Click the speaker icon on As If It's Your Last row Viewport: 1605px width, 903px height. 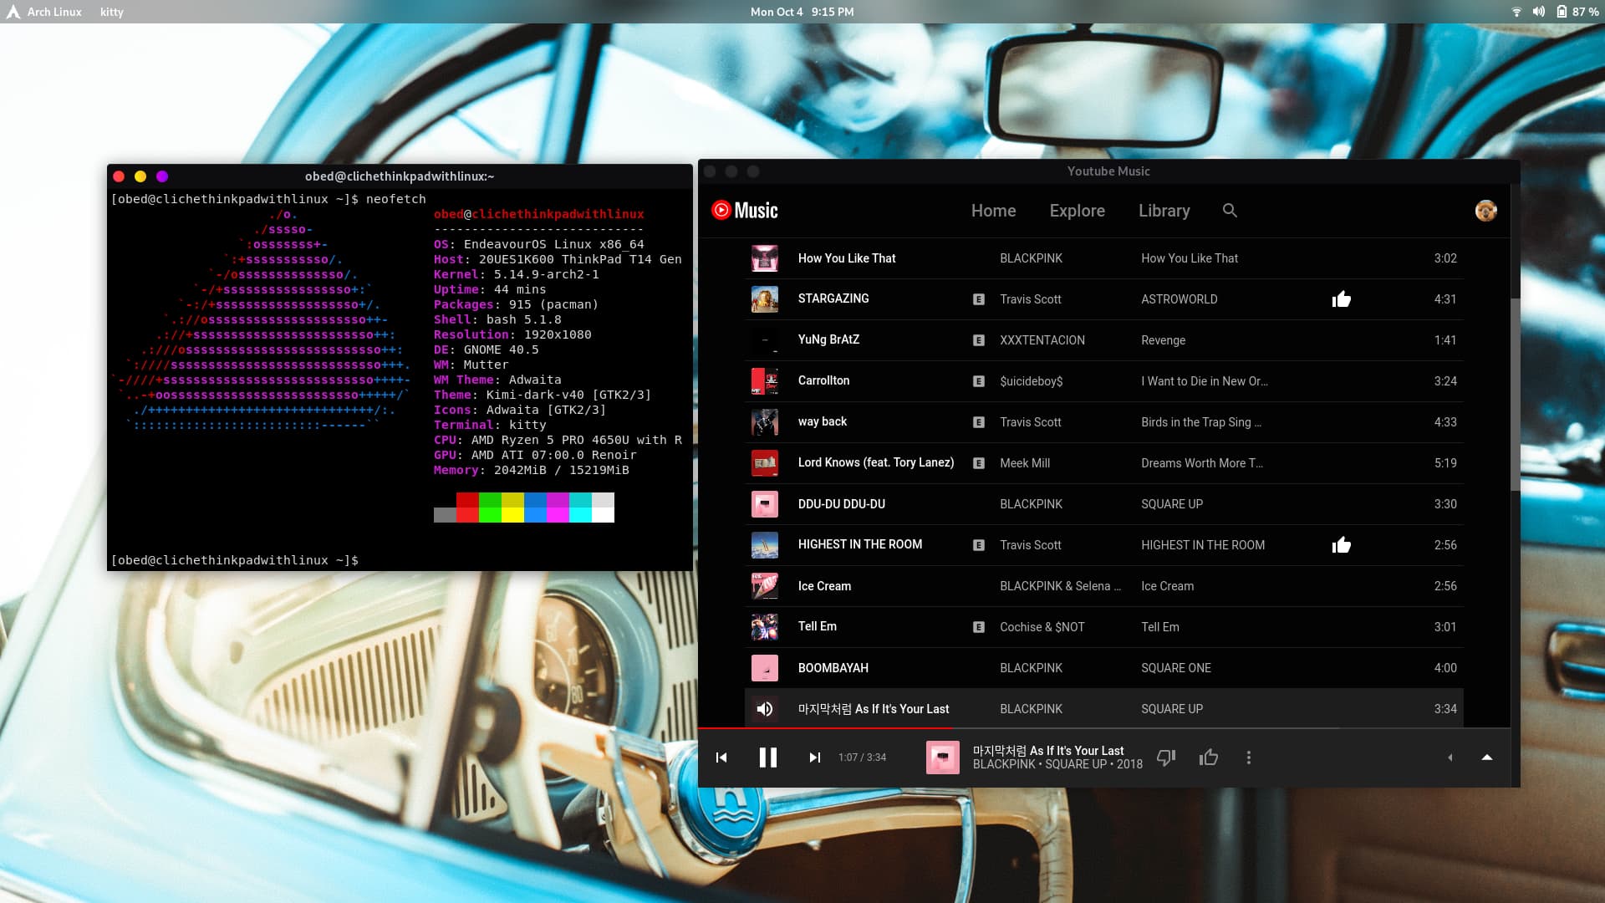(x=764, y=709)
